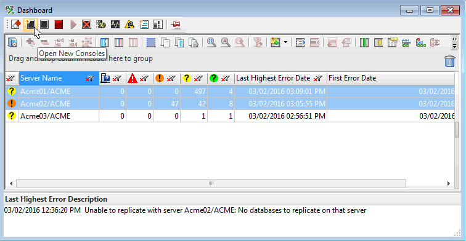
Task: Toggle the red pushpin icon
Action: click(176, 25)
